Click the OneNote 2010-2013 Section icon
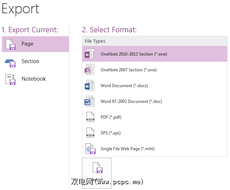 tap(89, 54)
